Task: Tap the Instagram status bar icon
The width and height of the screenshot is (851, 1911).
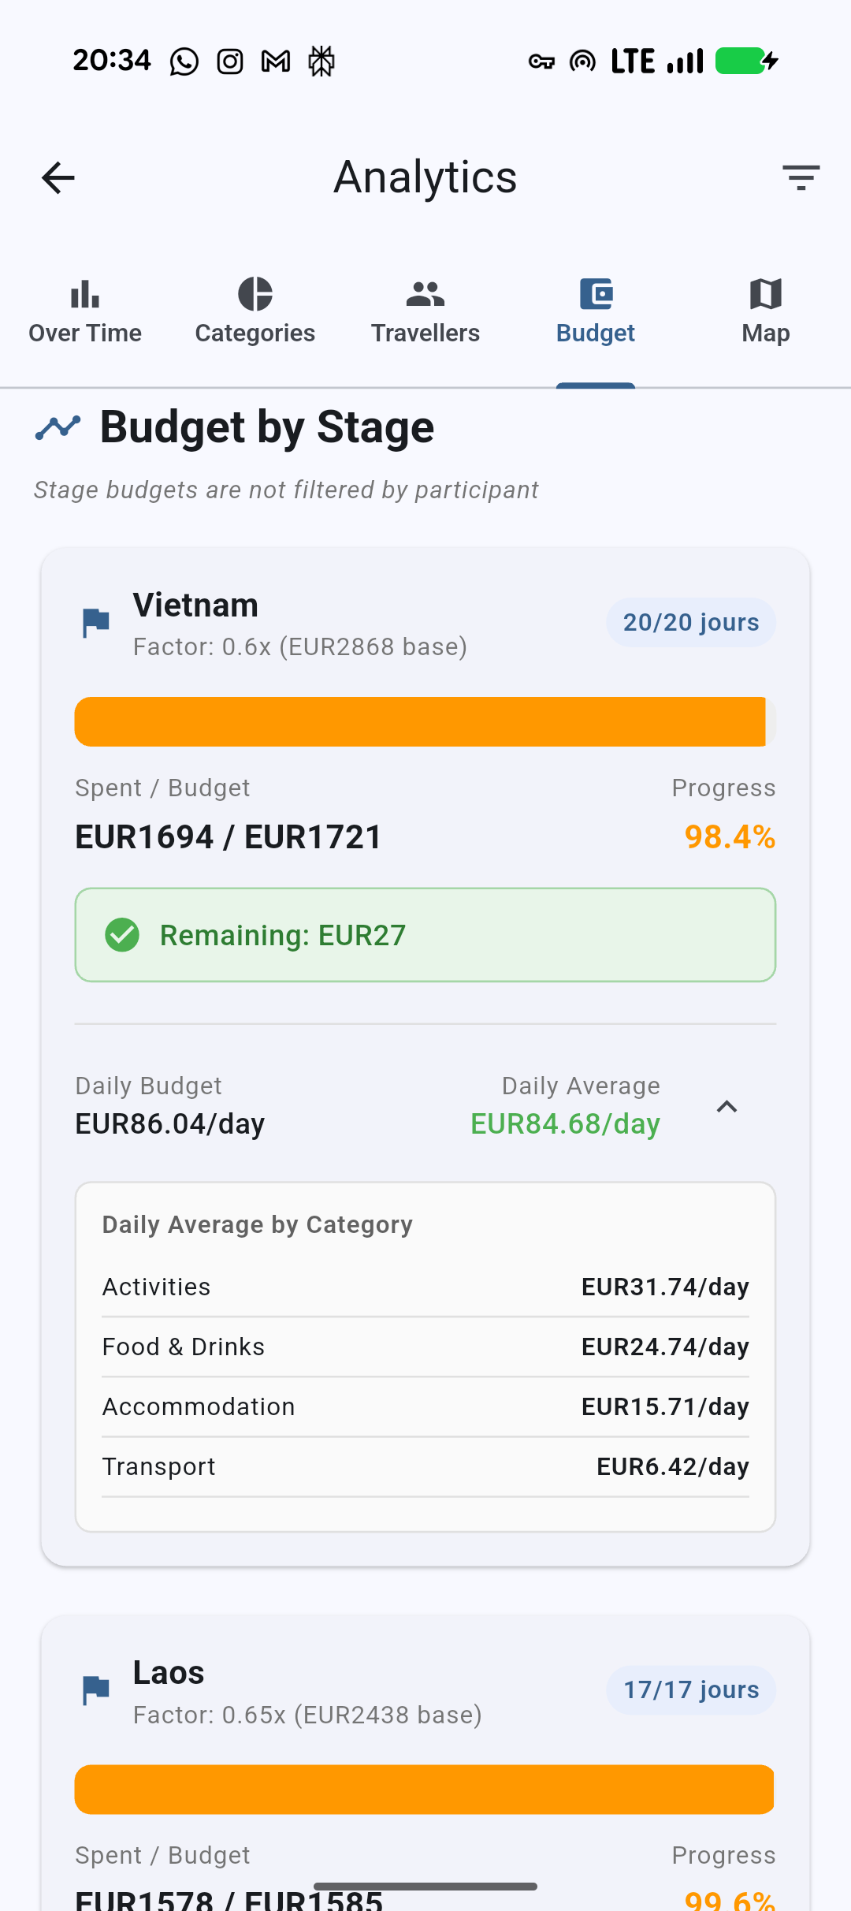Action: point(230,61)
